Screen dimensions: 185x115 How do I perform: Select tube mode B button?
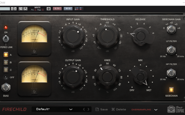[x=6, y=62]
